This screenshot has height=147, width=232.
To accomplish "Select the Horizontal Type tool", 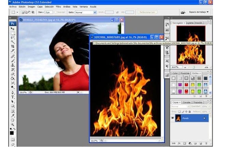I will point(13,97).
